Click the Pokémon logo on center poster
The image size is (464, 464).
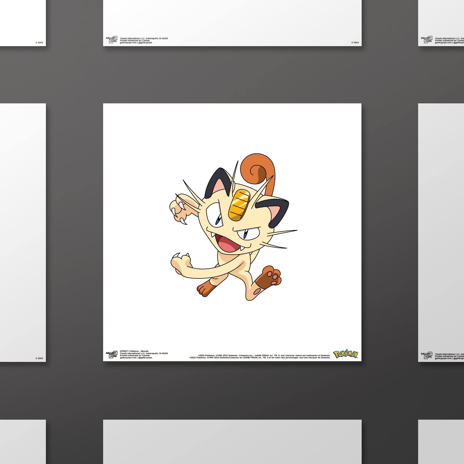point(345,354)
